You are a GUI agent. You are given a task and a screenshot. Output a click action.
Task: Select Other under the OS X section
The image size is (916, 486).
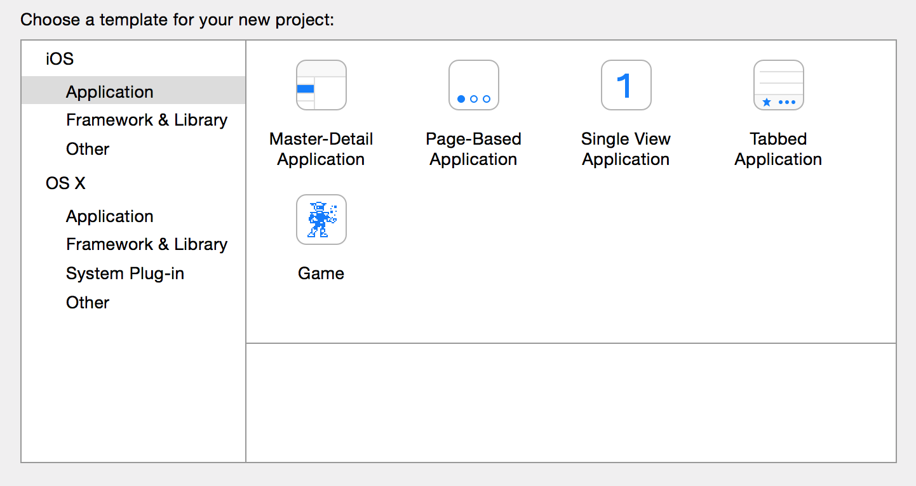[88, 303]
